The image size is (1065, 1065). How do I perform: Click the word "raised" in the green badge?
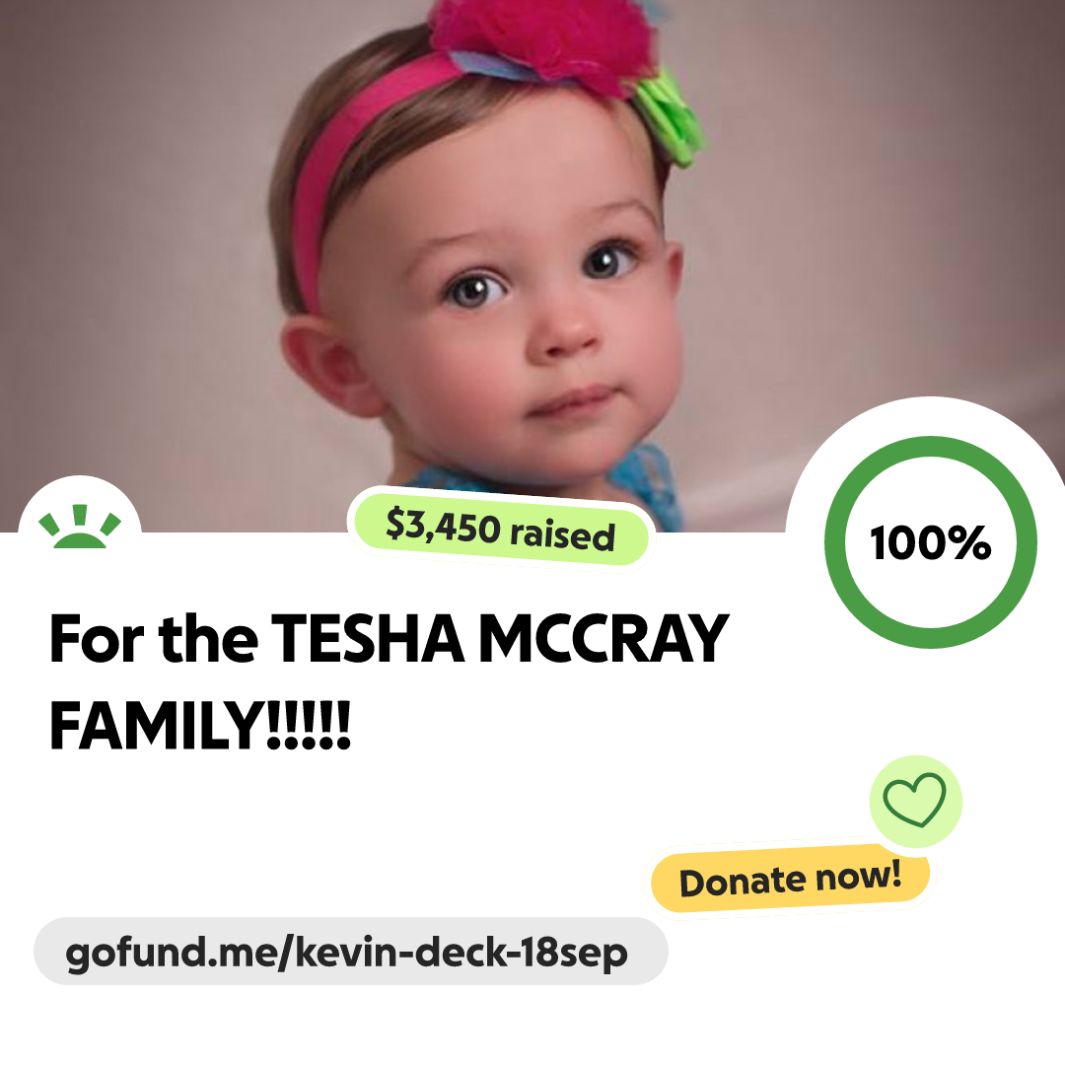click(x=562, y=534)
